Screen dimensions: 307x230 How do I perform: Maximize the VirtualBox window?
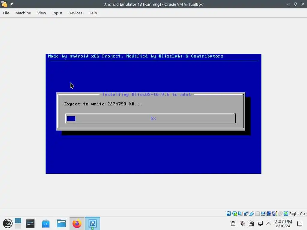(x=295, y=4)
